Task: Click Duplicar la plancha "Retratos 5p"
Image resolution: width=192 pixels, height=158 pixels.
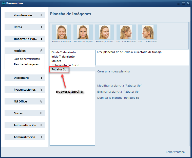Action: coord(119,98)
